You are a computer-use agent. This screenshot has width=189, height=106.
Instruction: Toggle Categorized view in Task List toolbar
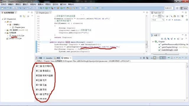point(160,16)
